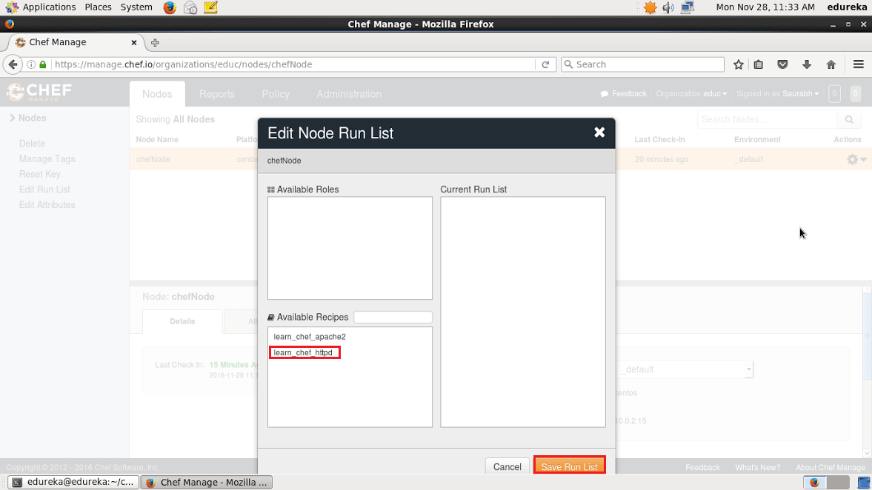
Task: Cancel the run list edit
Action: [x=507, y=466]
